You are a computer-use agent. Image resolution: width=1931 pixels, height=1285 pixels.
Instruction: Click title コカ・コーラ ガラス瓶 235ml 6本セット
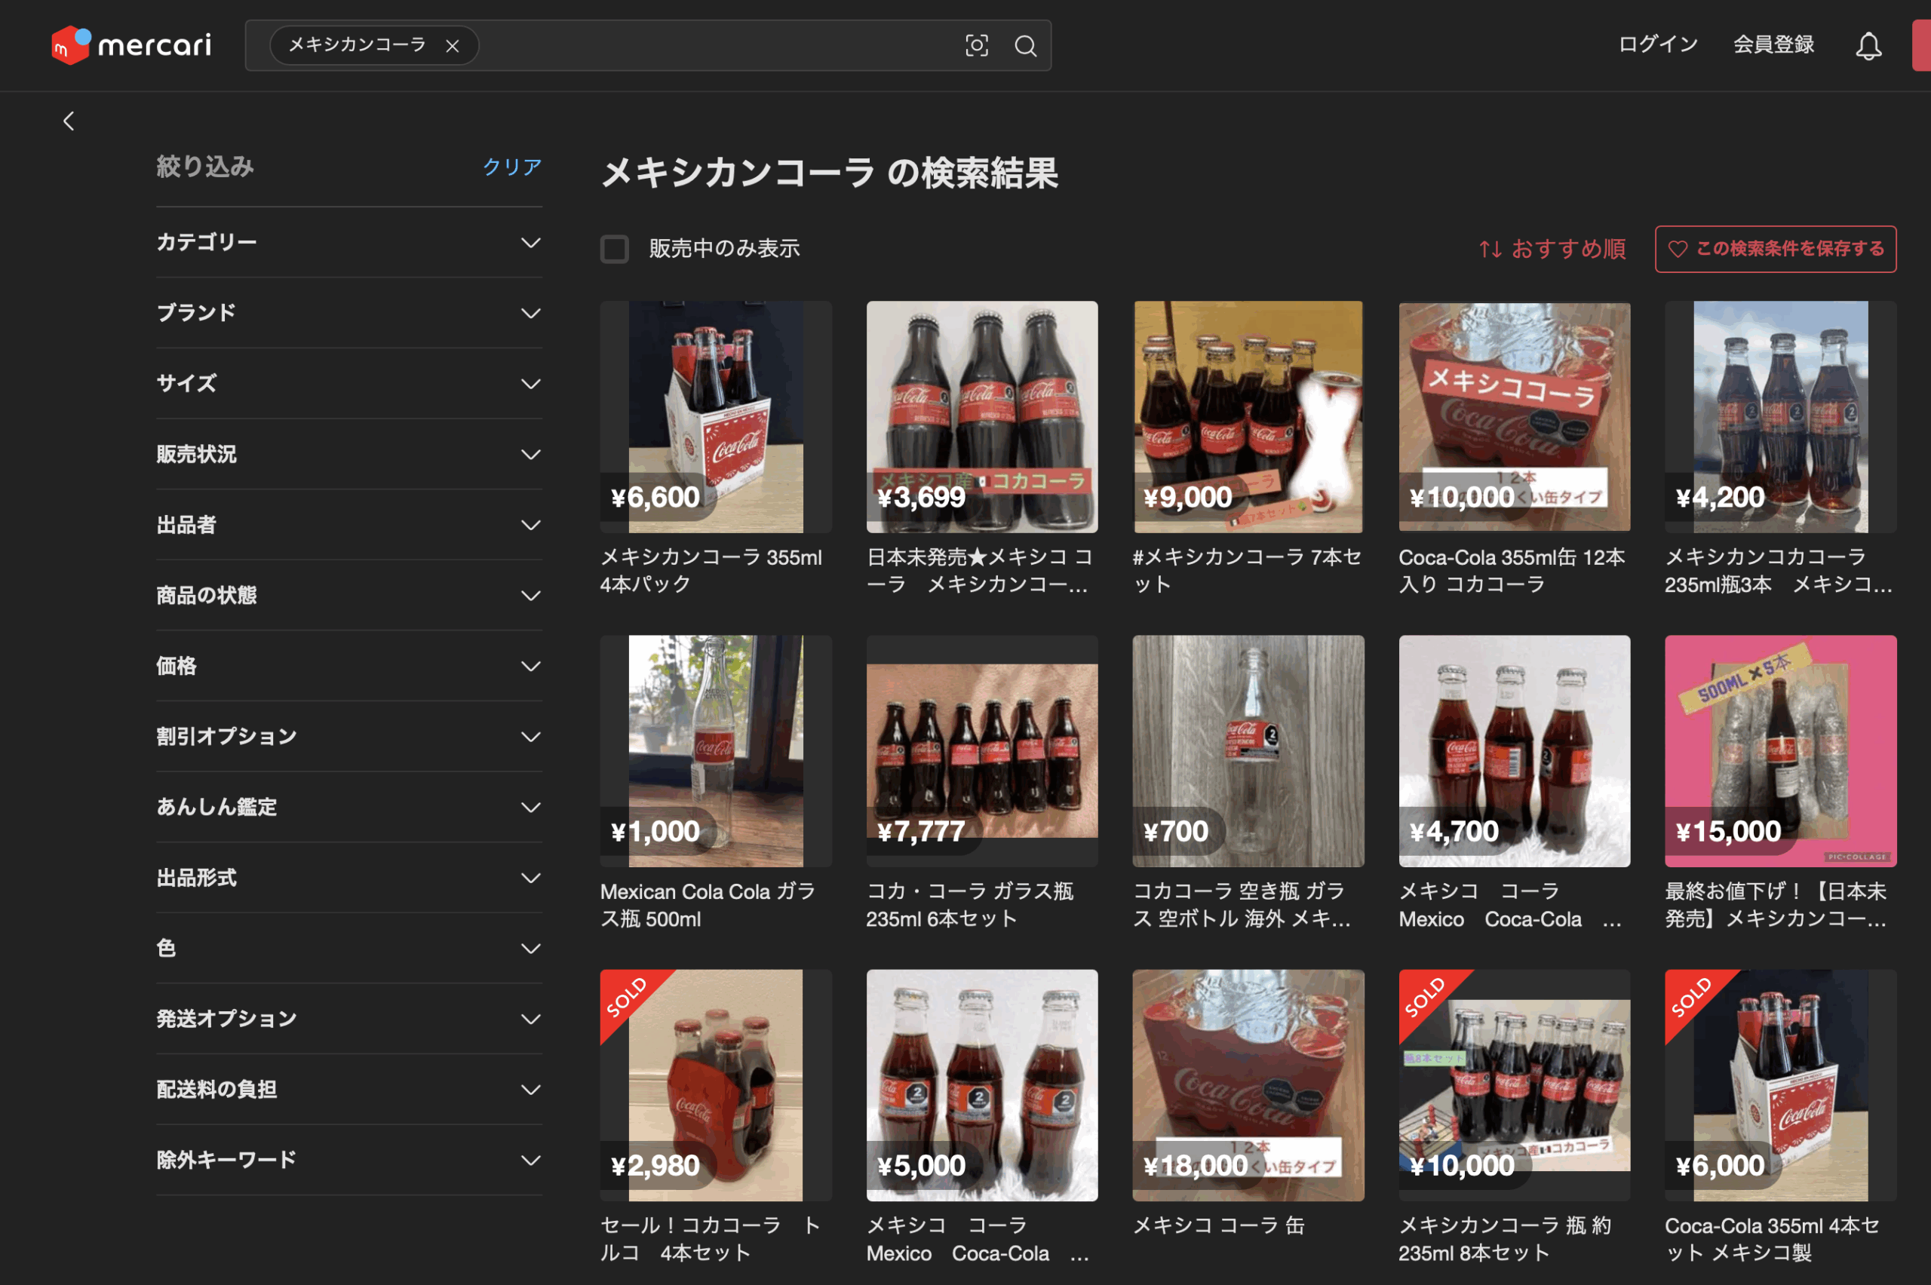(x=971, y=905)
